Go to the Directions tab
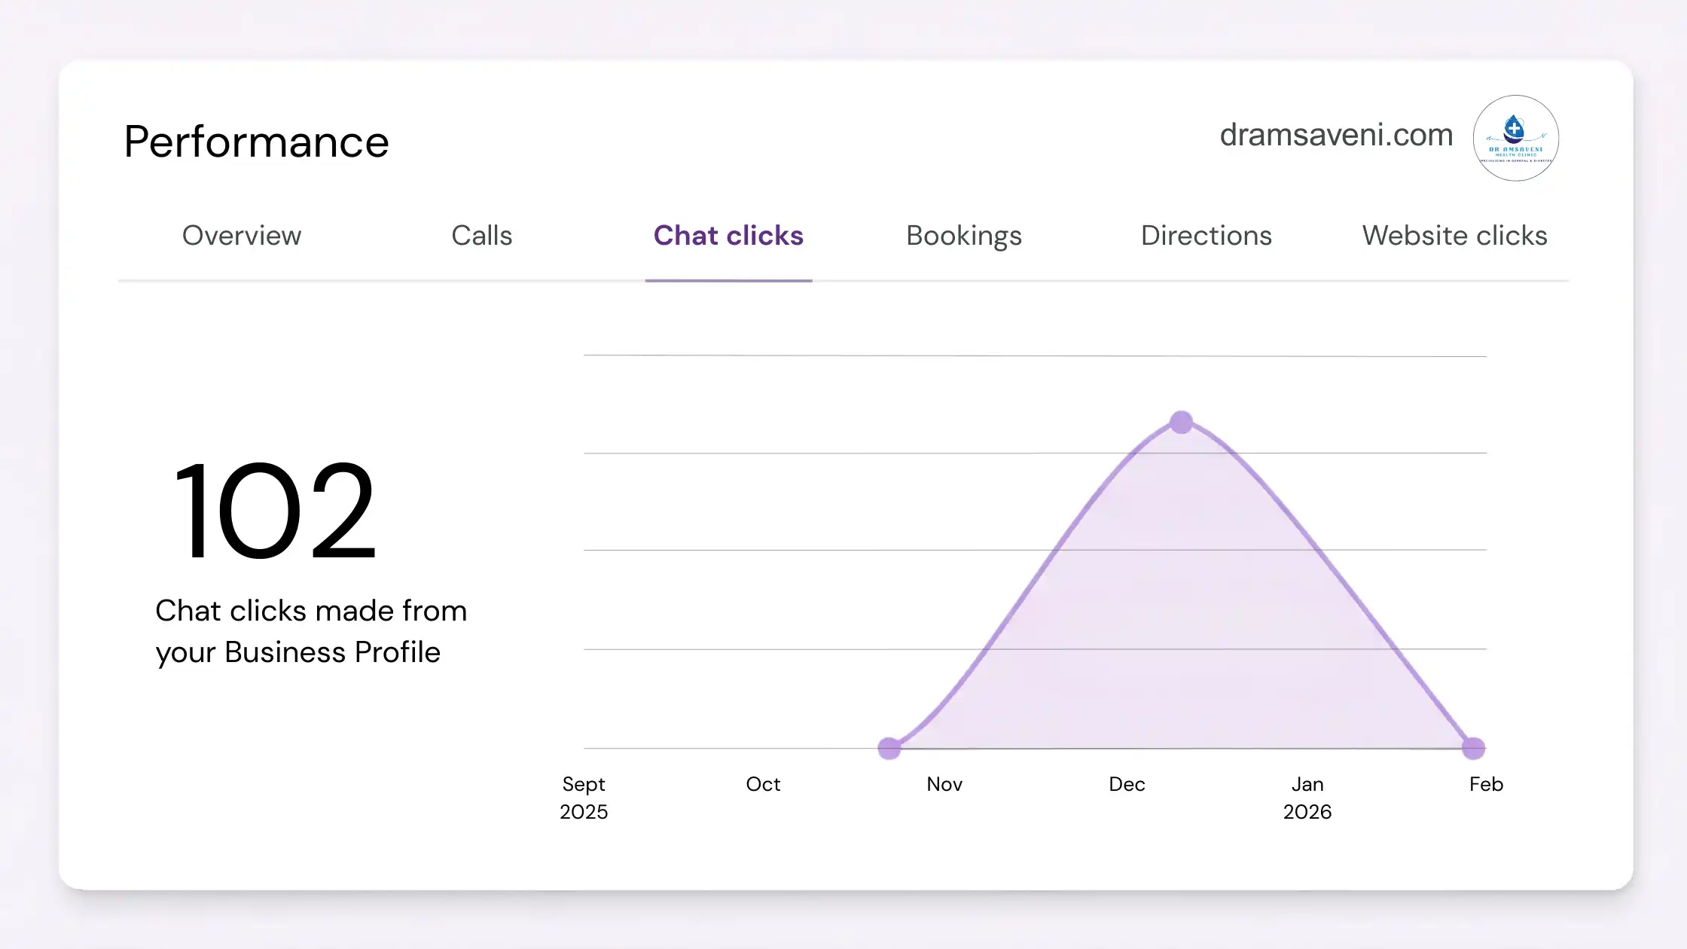The height and width of the screenshot is (949, 1687). 1206,236
